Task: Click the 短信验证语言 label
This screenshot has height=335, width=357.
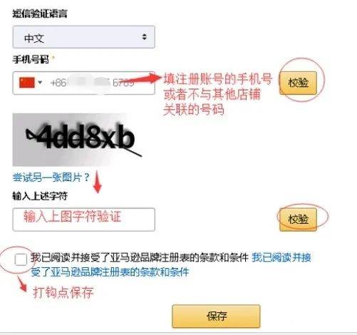Action: 40,14
